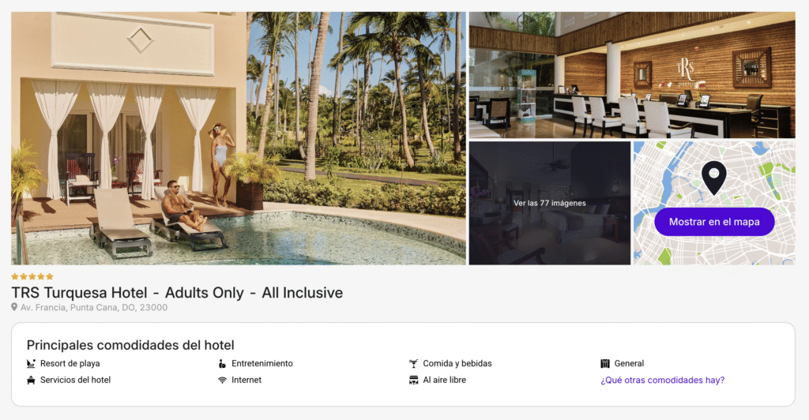Viewport: 809px width, 420px height.
Task: View all photos via Ver las 77 imágenes
Action: click(550, 203)
